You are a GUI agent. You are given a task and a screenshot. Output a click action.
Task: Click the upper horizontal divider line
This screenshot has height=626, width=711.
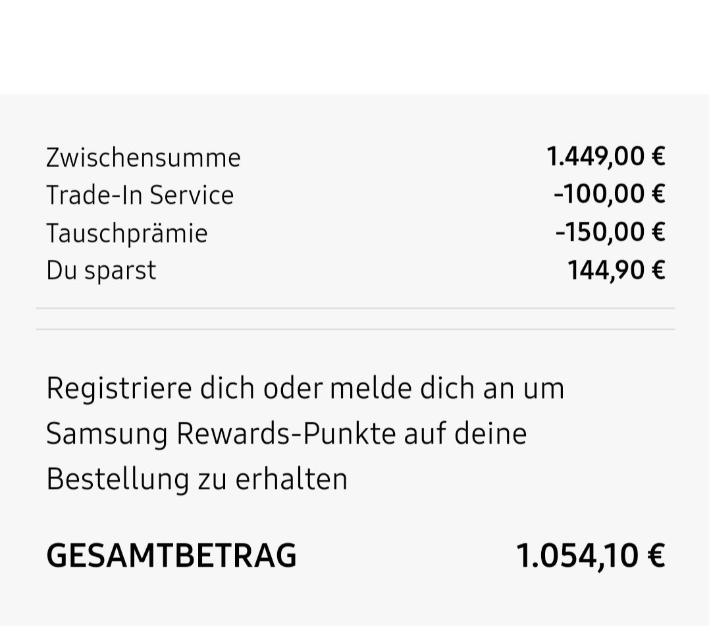[355, 308]
